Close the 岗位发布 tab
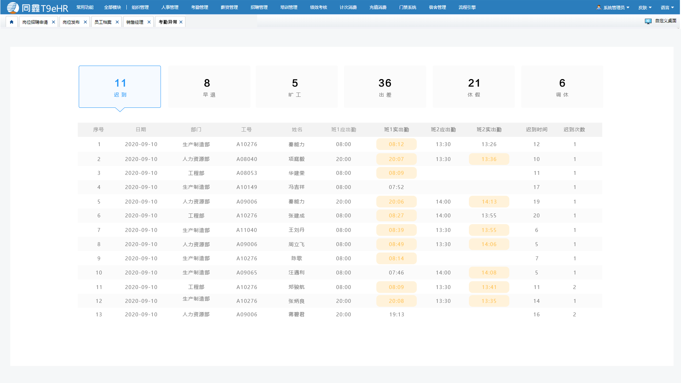The width and height of the screenshot is (681, 383). tap(85, 22)
